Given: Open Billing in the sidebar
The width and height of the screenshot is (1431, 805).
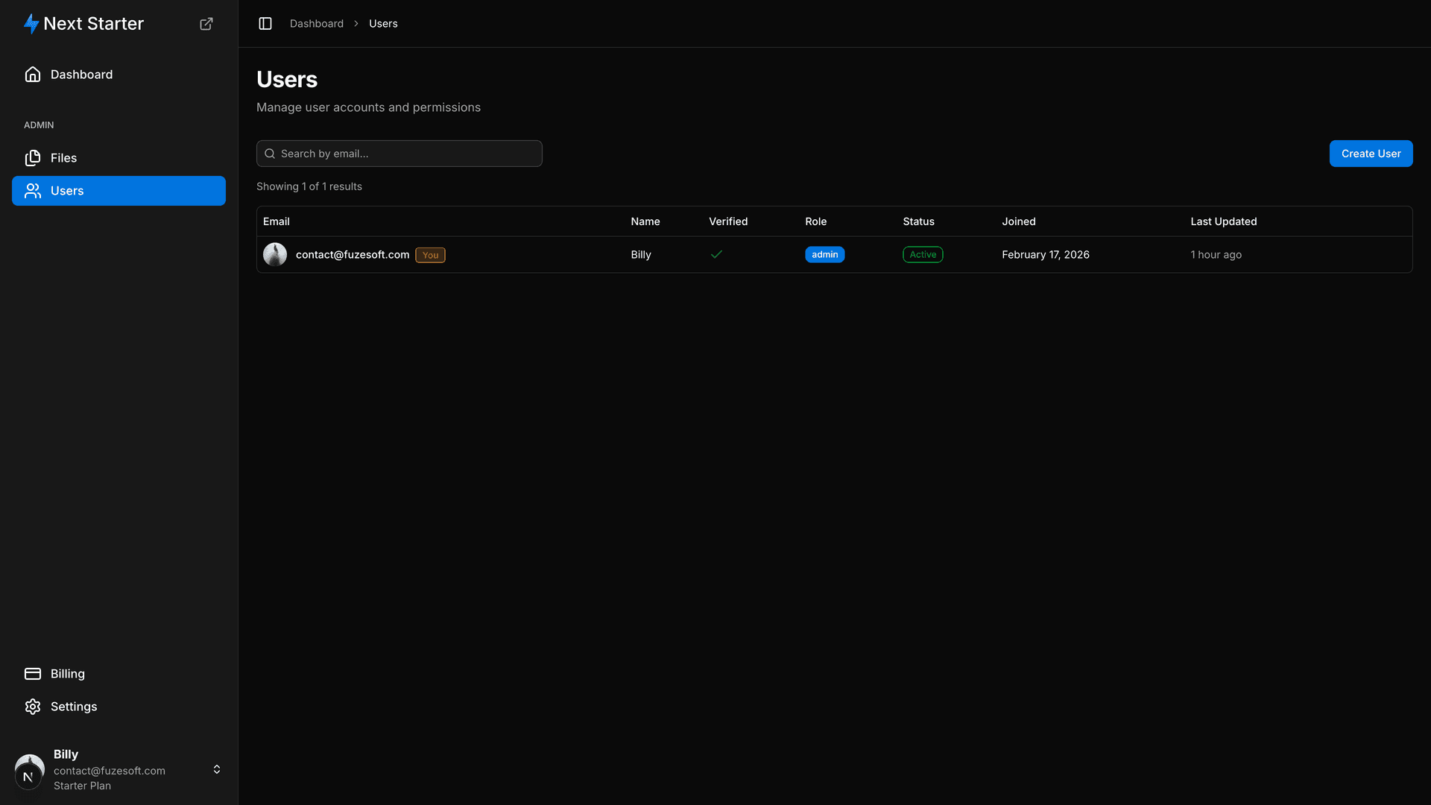Looking at the screenshot, I should coord(119,674).
